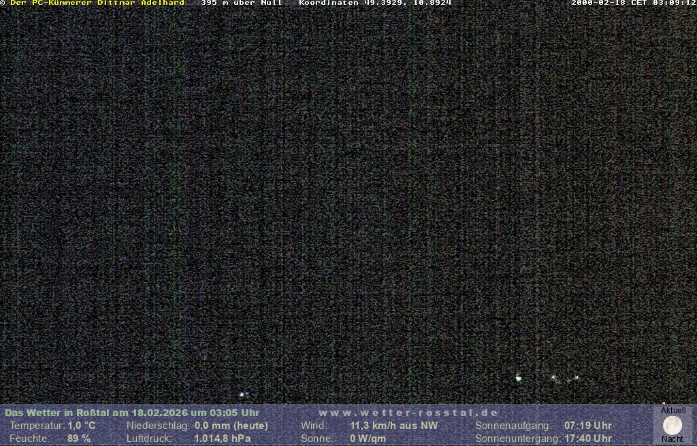Click the Sonnenuntergang time 17:40 Uhr

click(587, 439)
